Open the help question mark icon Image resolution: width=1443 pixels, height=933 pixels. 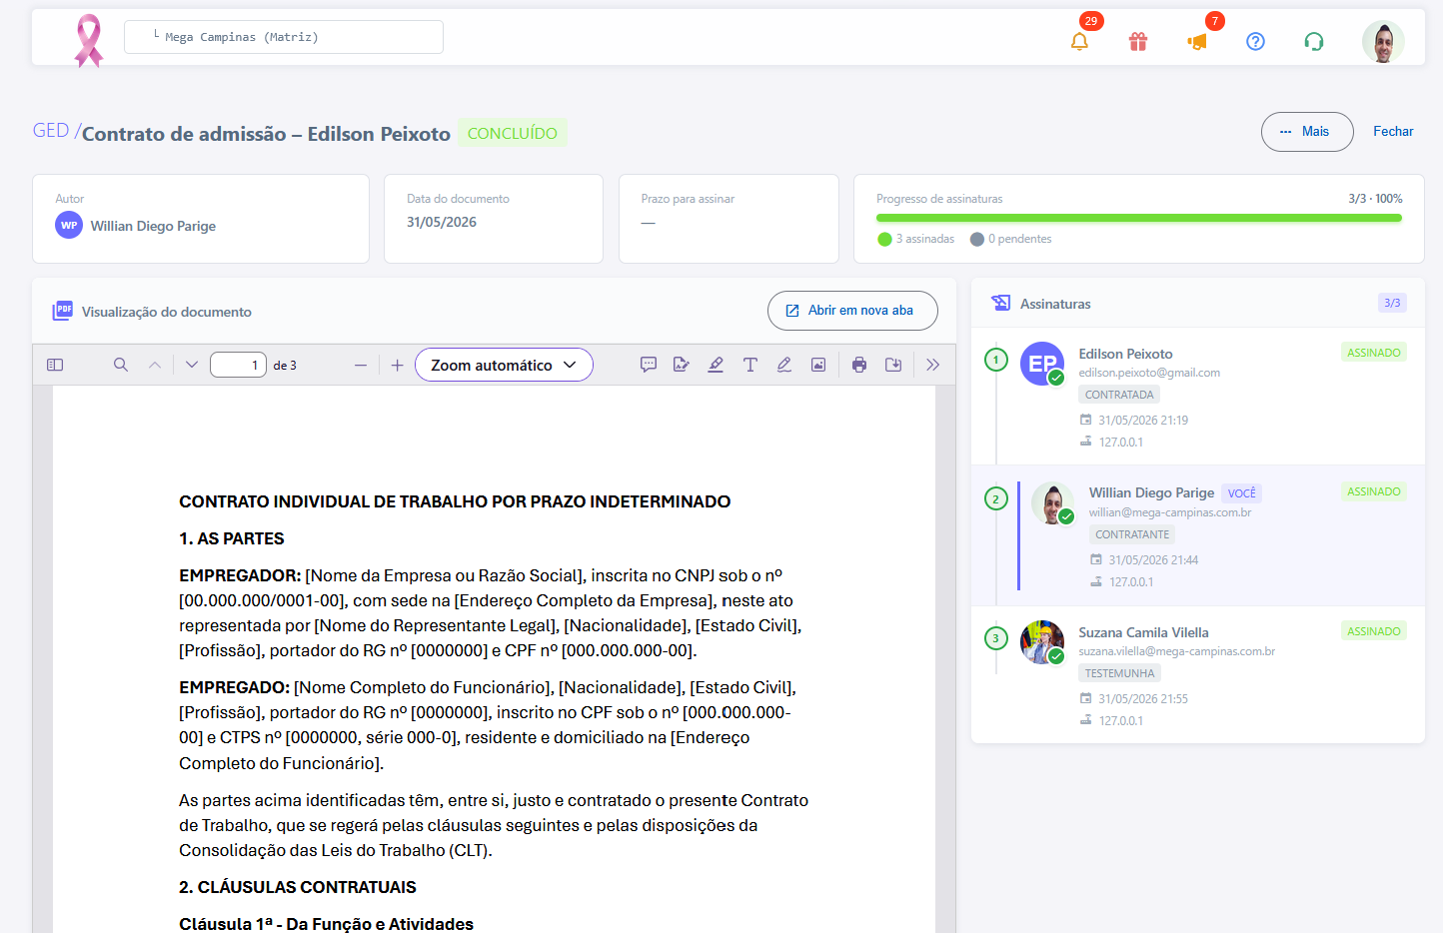(x=1256, y=41)
